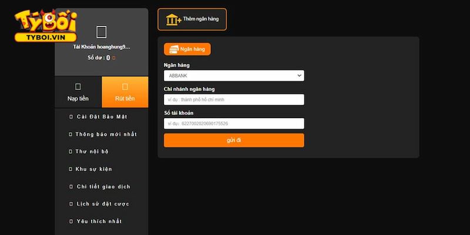The image size is (470, 235).
Task: Click the icon above Rút tiền
Action: pos(125,86)
